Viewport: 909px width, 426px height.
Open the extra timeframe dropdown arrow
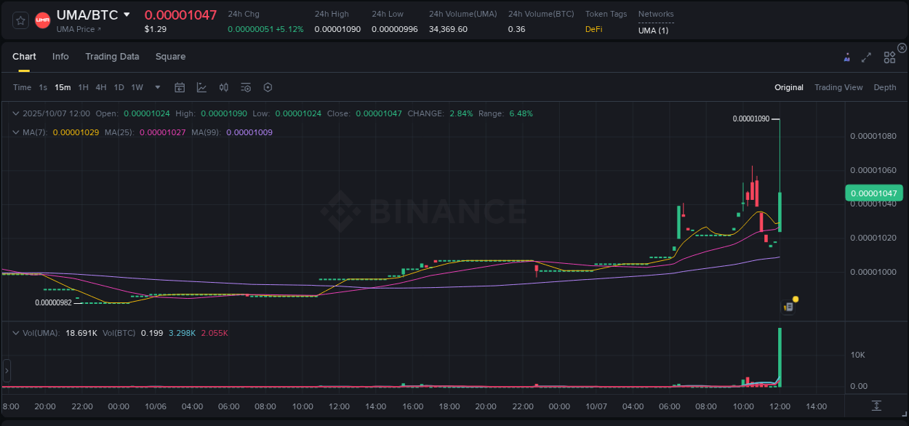156,87
